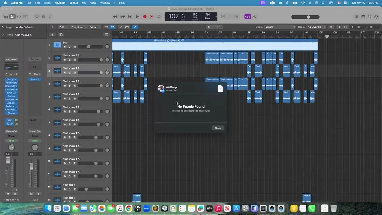The width and height of the screenshot is (382, 215).
Task: Record-enable track 3 Yeat main 4 AI
Action: click(x=75, y=73)
